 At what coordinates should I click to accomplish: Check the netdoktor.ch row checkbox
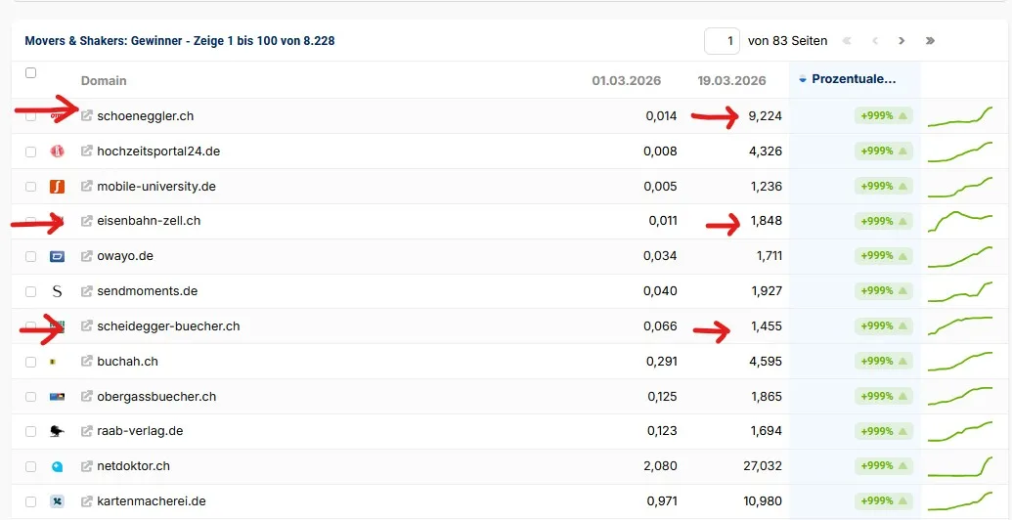point(30,466)
